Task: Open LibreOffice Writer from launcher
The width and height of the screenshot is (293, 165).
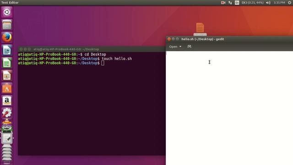Action: tap(7, 50)
